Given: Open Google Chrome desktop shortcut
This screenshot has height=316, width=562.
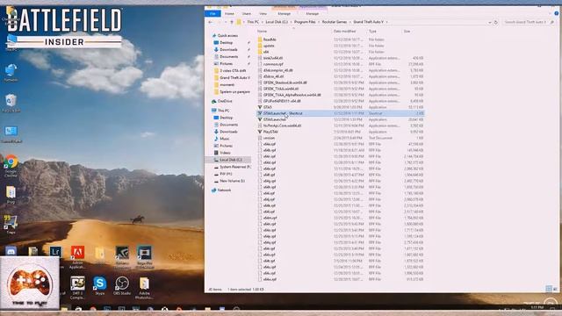Looking at the screenshot, I should point(11,166).
